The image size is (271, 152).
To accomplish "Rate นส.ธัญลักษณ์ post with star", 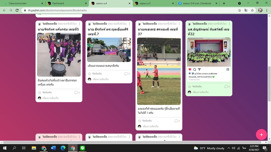I will pyautogui.click(x=189, y=87).
